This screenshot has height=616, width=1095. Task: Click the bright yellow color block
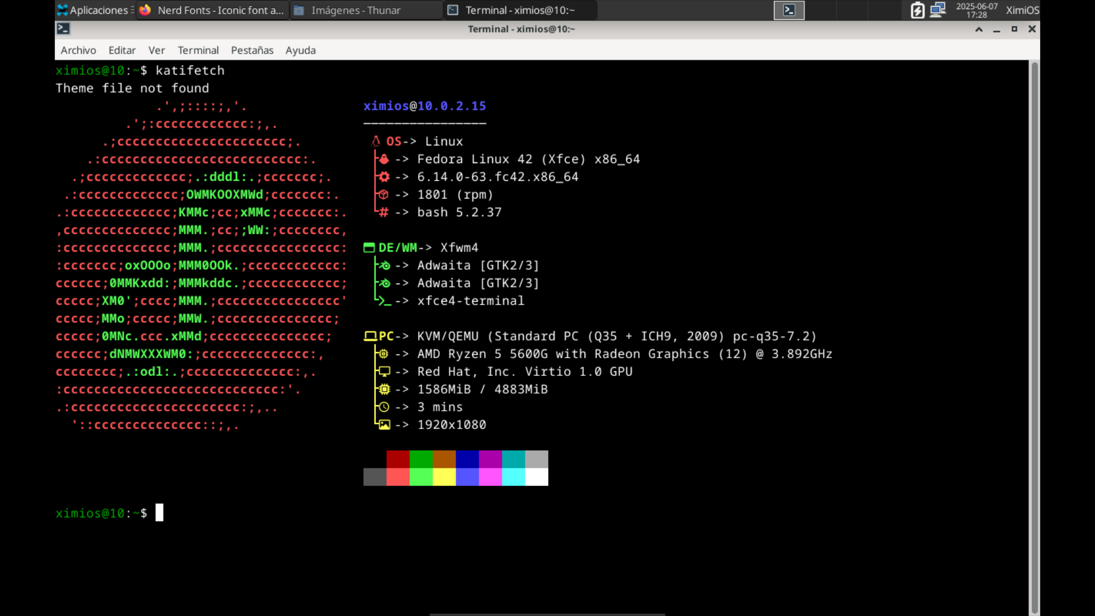pyautogui.click(x=444, y=477)
